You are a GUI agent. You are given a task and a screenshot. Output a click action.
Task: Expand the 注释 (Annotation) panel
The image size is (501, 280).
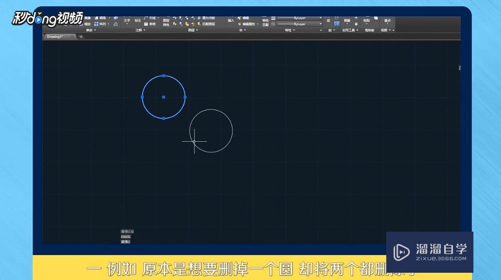[140, 30]
